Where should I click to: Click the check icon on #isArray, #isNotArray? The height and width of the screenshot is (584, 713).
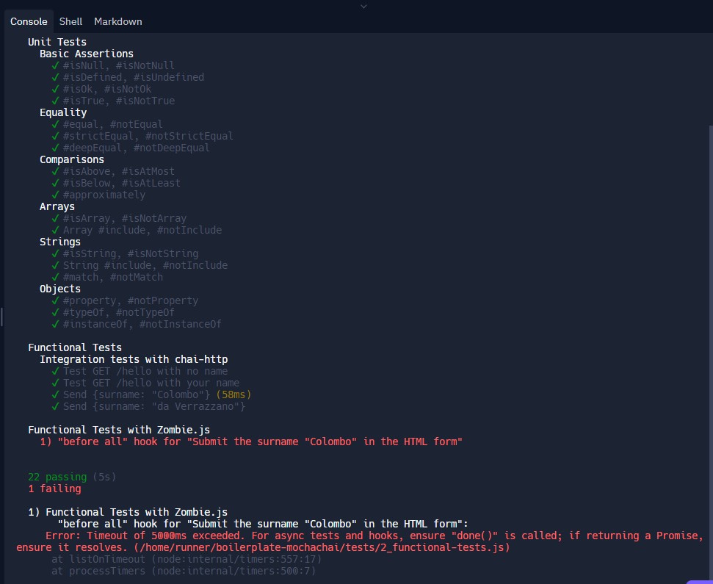click(55, 218)
